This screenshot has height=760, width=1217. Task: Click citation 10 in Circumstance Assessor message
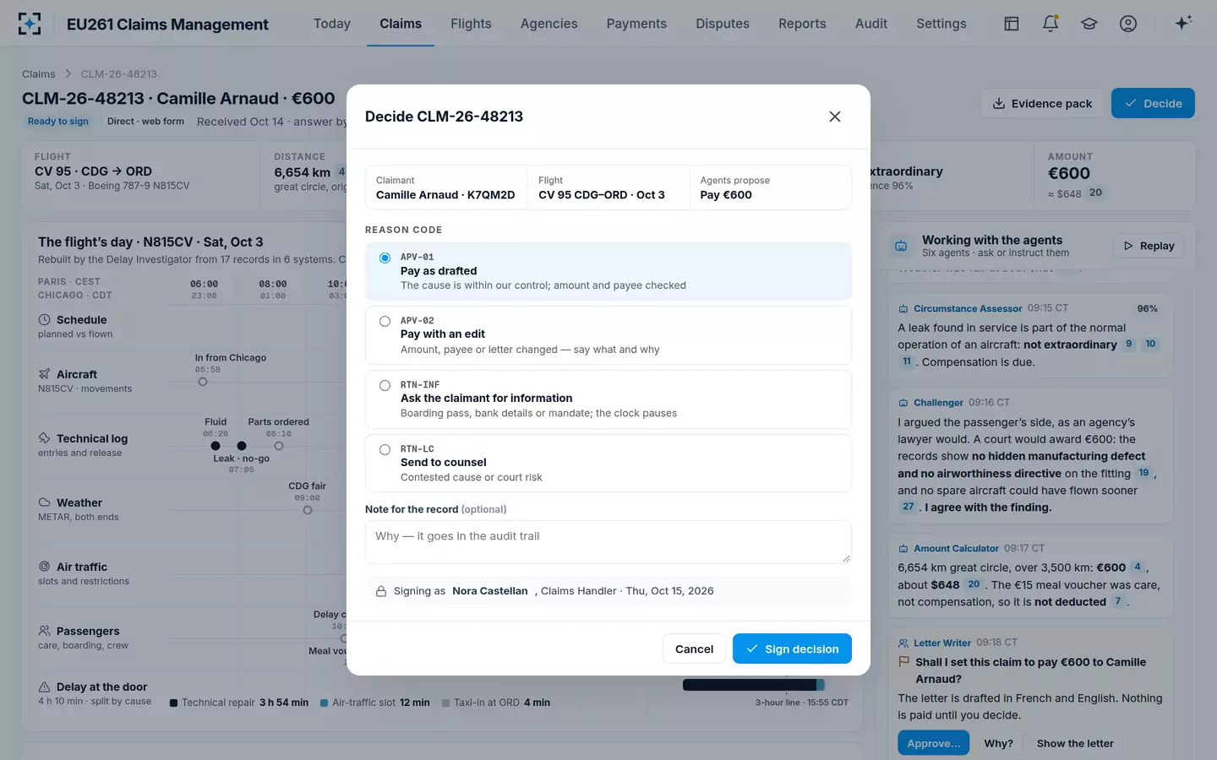coord(1150,344)
